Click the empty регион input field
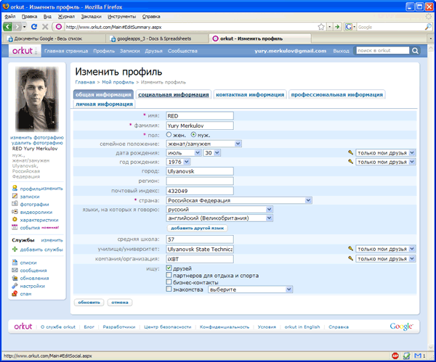 coord(200,181)
